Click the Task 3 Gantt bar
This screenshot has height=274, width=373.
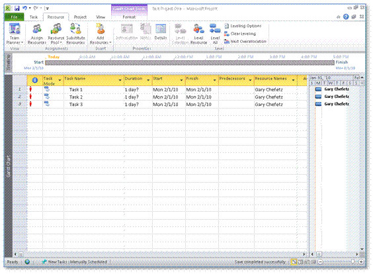(x=318, y=104)
